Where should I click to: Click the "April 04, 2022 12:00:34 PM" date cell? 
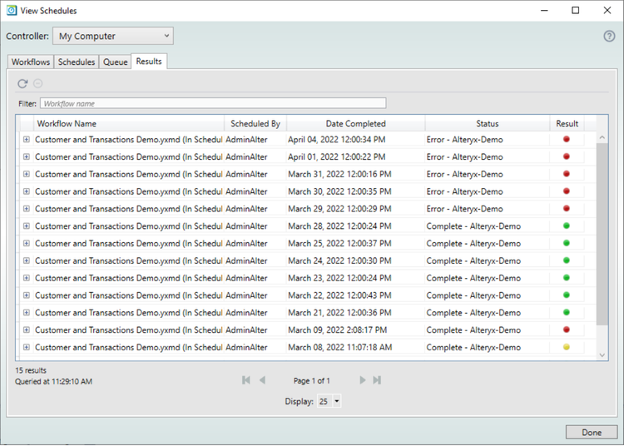pyautogui.click(x=337, y=140)
